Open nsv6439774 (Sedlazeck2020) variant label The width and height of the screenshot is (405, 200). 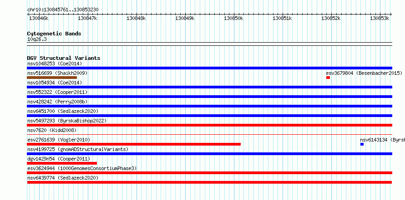(x=63, y=178)
